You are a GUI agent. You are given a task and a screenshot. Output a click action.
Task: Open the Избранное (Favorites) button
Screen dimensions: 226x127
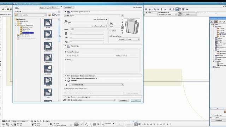[x=69, y=8]
